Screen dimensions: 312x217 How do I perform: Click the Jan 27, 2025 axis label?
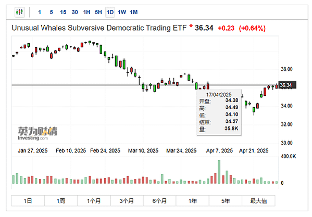point(33,151)
